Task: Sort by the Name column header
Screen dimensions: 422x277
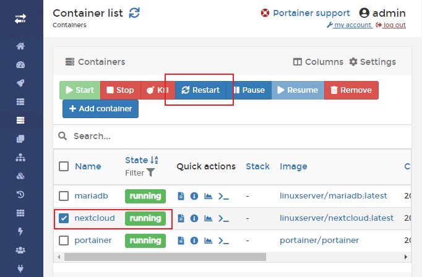Action: (x=88, y=166)
